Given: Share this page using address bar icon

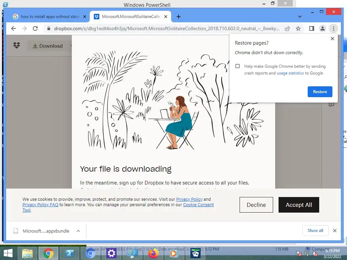Looking at the screenshot, I should coord(287,28).
